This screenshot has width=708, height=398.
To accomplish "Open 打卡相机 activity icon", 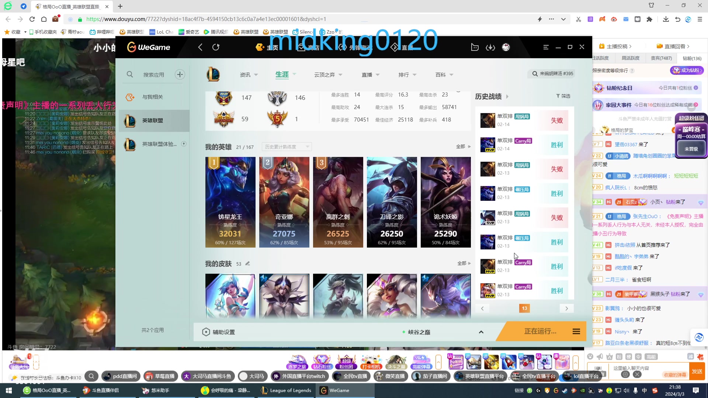I will (371, 362).
